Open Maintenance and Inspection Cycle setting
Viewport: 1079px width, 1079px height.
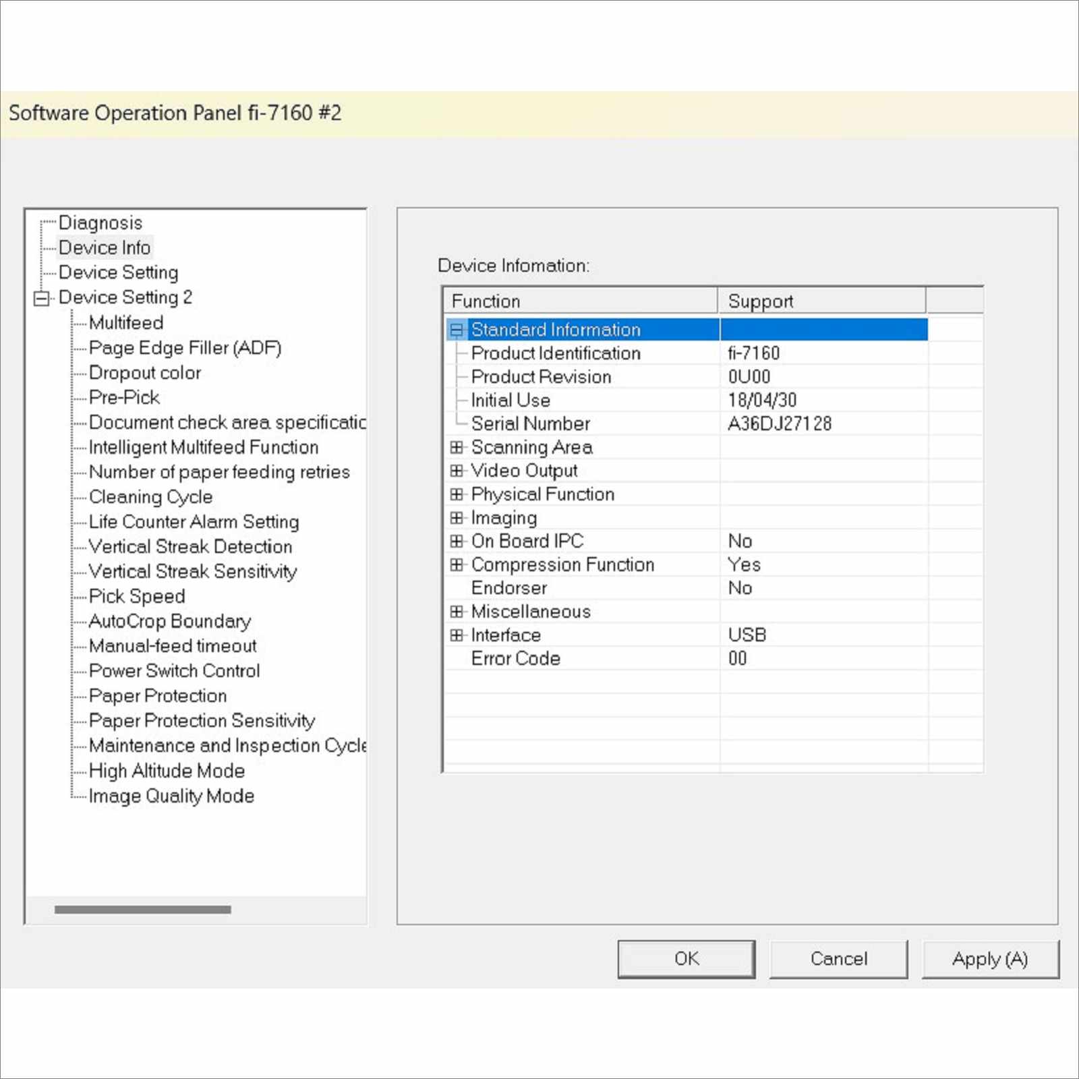tap(227, 746)
